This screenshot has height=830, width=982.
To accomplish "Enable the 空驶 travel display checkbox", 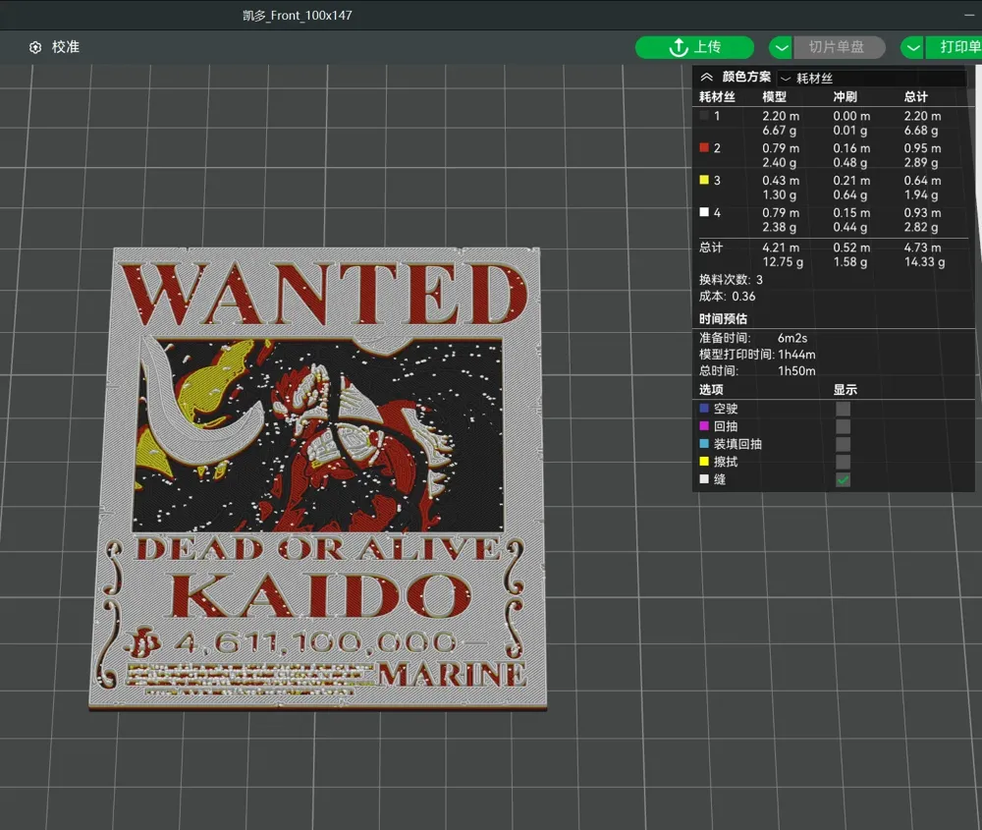I will click(843, 409).
